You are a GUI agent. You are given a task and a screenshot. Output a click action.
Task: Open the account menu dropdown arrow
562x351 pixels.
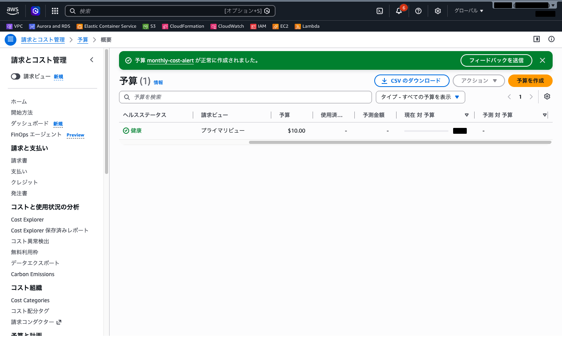553,5
